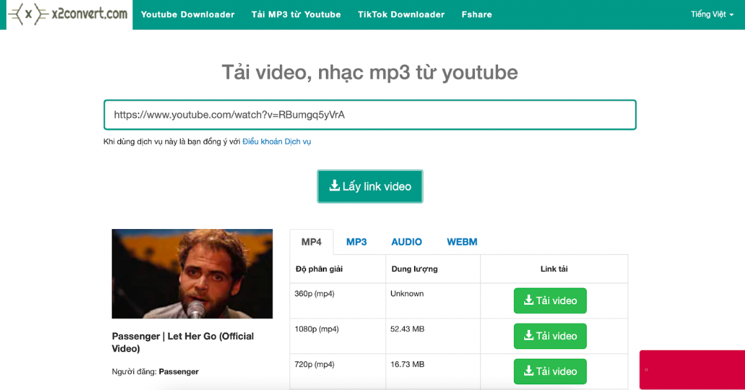Screen dimensions: 745x390
Task: Click the x2convert.com logo
Action: (x=70, y=14)
